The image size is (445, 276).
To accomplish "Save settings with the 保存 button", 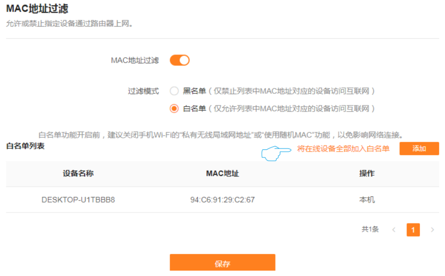I will click(x=222, y=263).
